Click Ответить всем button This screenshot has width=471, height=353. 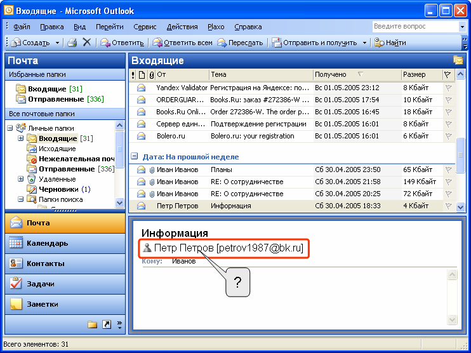pyautogui.click(x=182, y=43)
